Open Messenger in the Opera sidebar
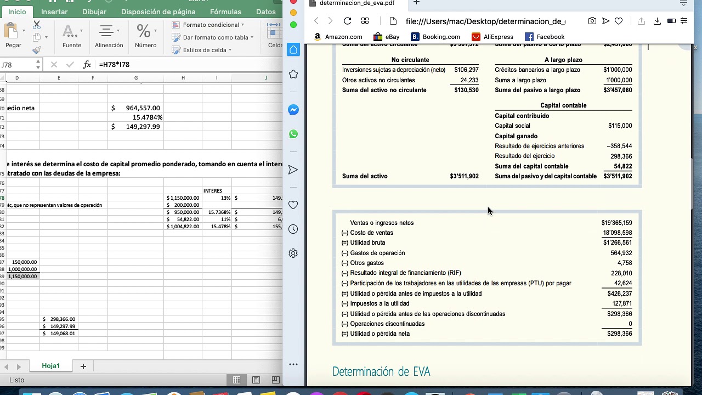702x395 pixels. coord(293,110)
